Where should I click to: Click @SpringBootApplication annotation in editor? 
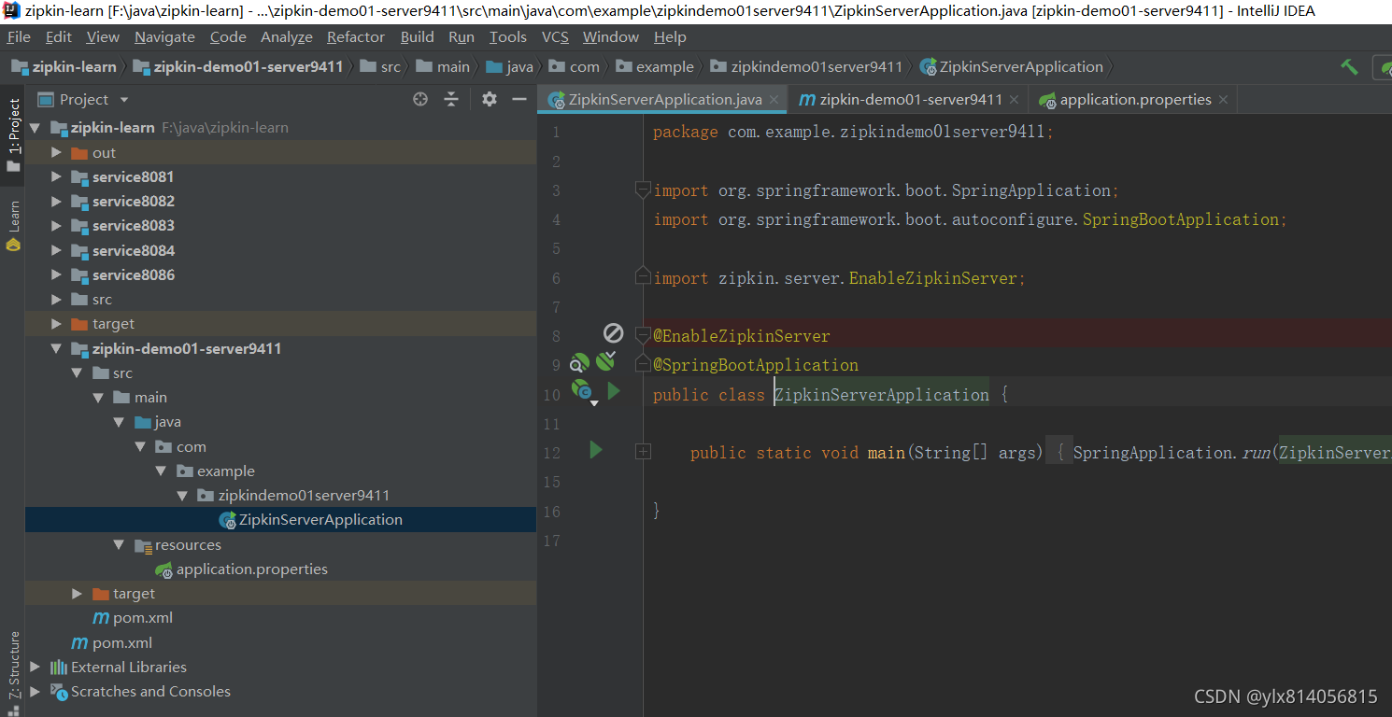click(x=755, y=364)
